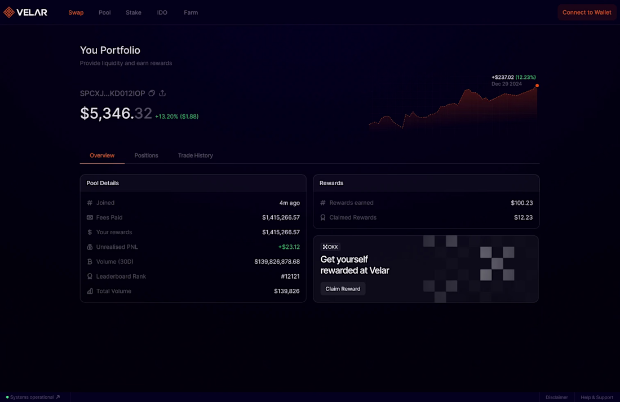The width and height of the screenshot is (620, 402).
Task: Open the Disclaimer link in footer
Action: (x=557, y=397)
